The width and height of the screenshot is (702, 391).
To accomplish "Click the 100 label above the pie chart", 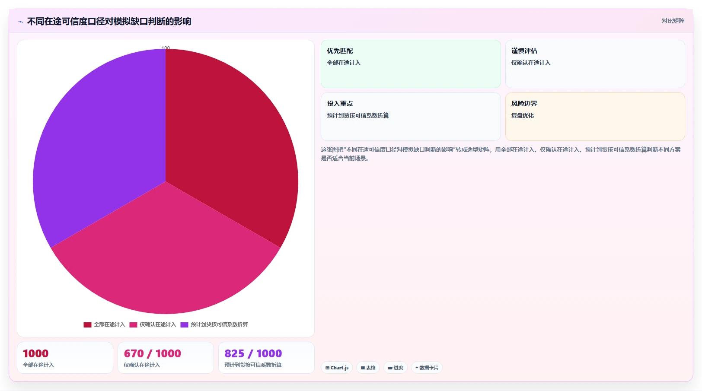I will tap(166, 48).
